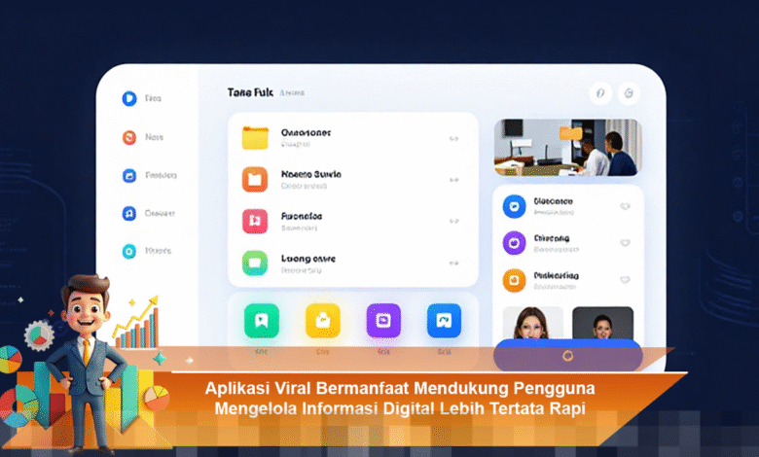Viewport: 759px width, 457px height.
Task: Expand the arrow on the green icon row
Action: [x=453, y=264]
